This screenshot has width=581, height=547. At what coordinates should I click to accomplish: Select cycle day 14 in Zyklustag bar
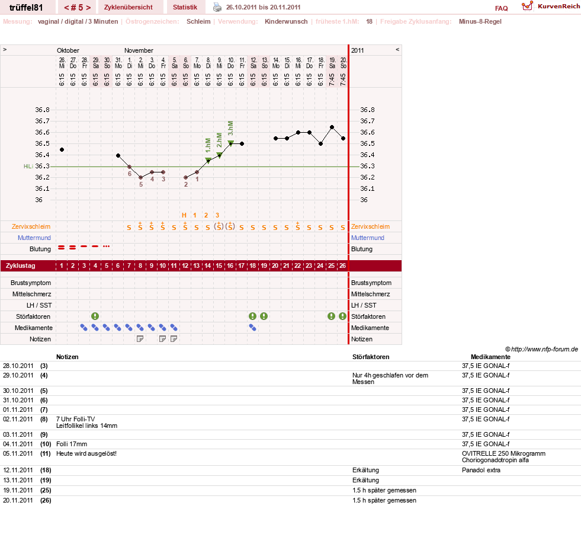(208, 265)
